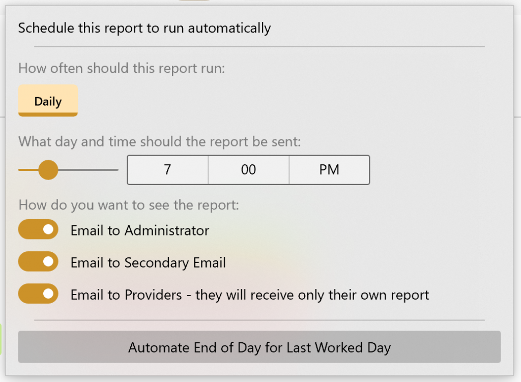Click the minutes field showing 00

248,170
